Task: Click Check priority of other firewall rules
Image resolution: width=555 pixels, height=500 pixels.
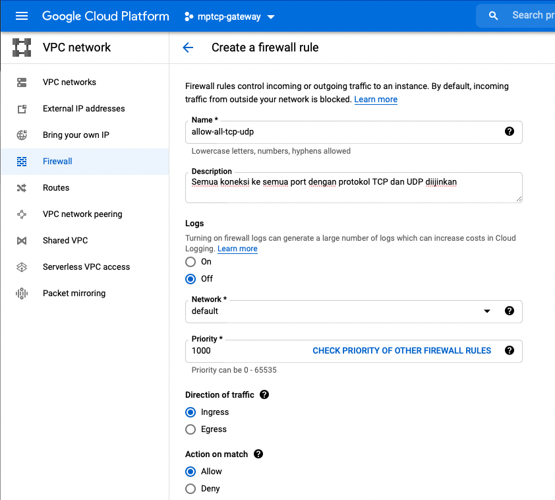Action: [x=401, y=350]
